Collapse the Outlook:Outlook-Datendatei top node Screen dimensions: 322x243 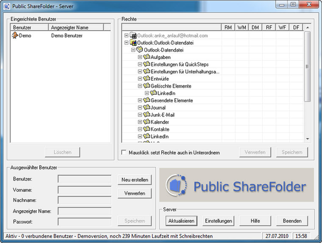[x=126, y=43]
